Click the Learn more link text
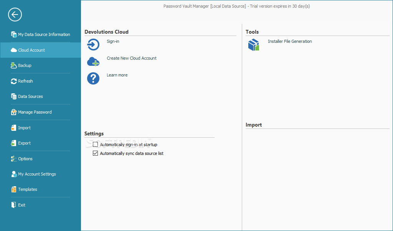 point(117,75)
